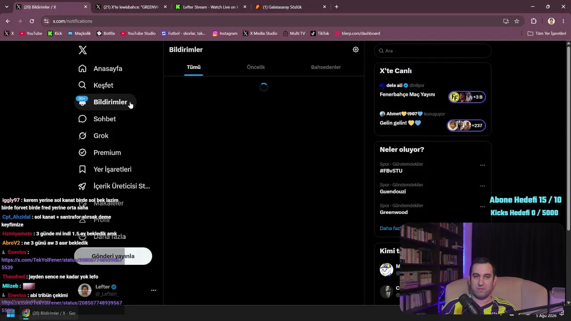This screenshot has height=321, width=571.
Task: Open more options for #FBvSTU trend
Action: (x=482, y=165)
